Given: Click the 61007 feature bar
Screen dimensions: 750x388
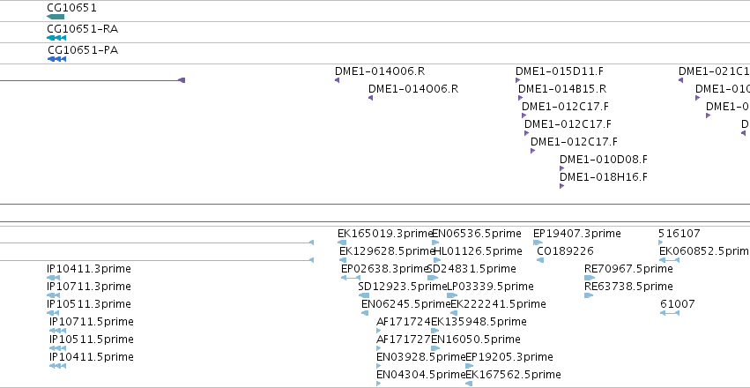Looking at the screenshot, I should tap(669, 313).
